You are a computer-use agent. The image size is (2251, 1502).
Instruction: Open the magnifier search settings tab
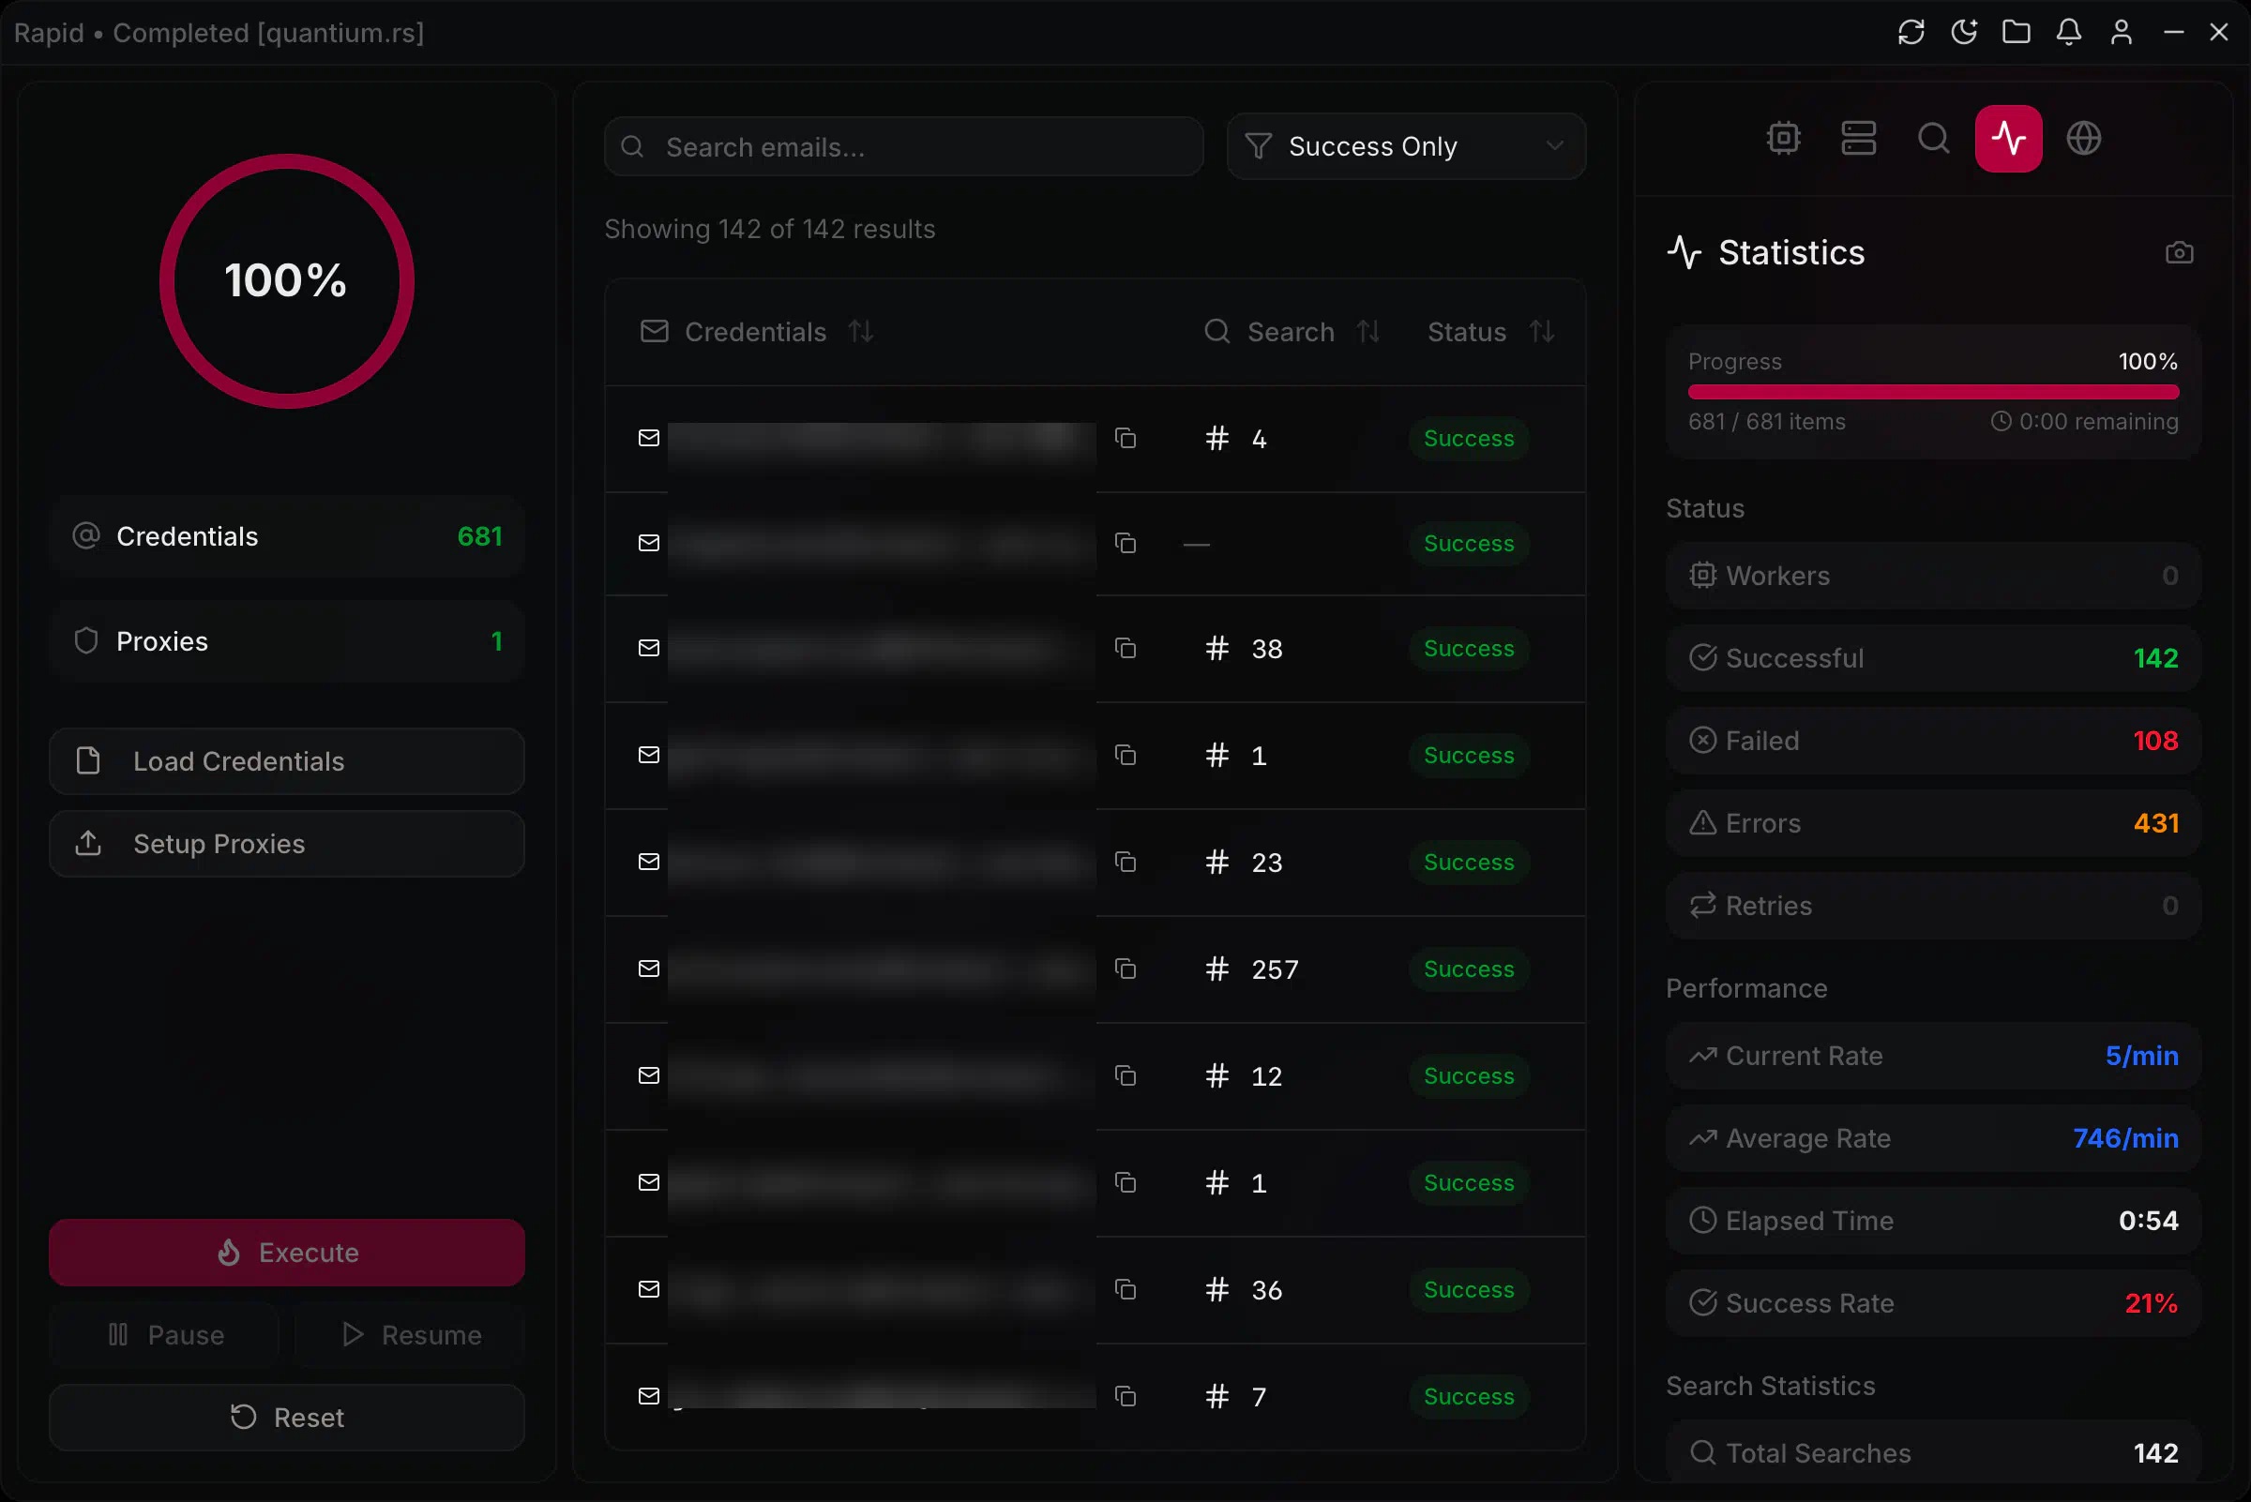click(1934, 139)
